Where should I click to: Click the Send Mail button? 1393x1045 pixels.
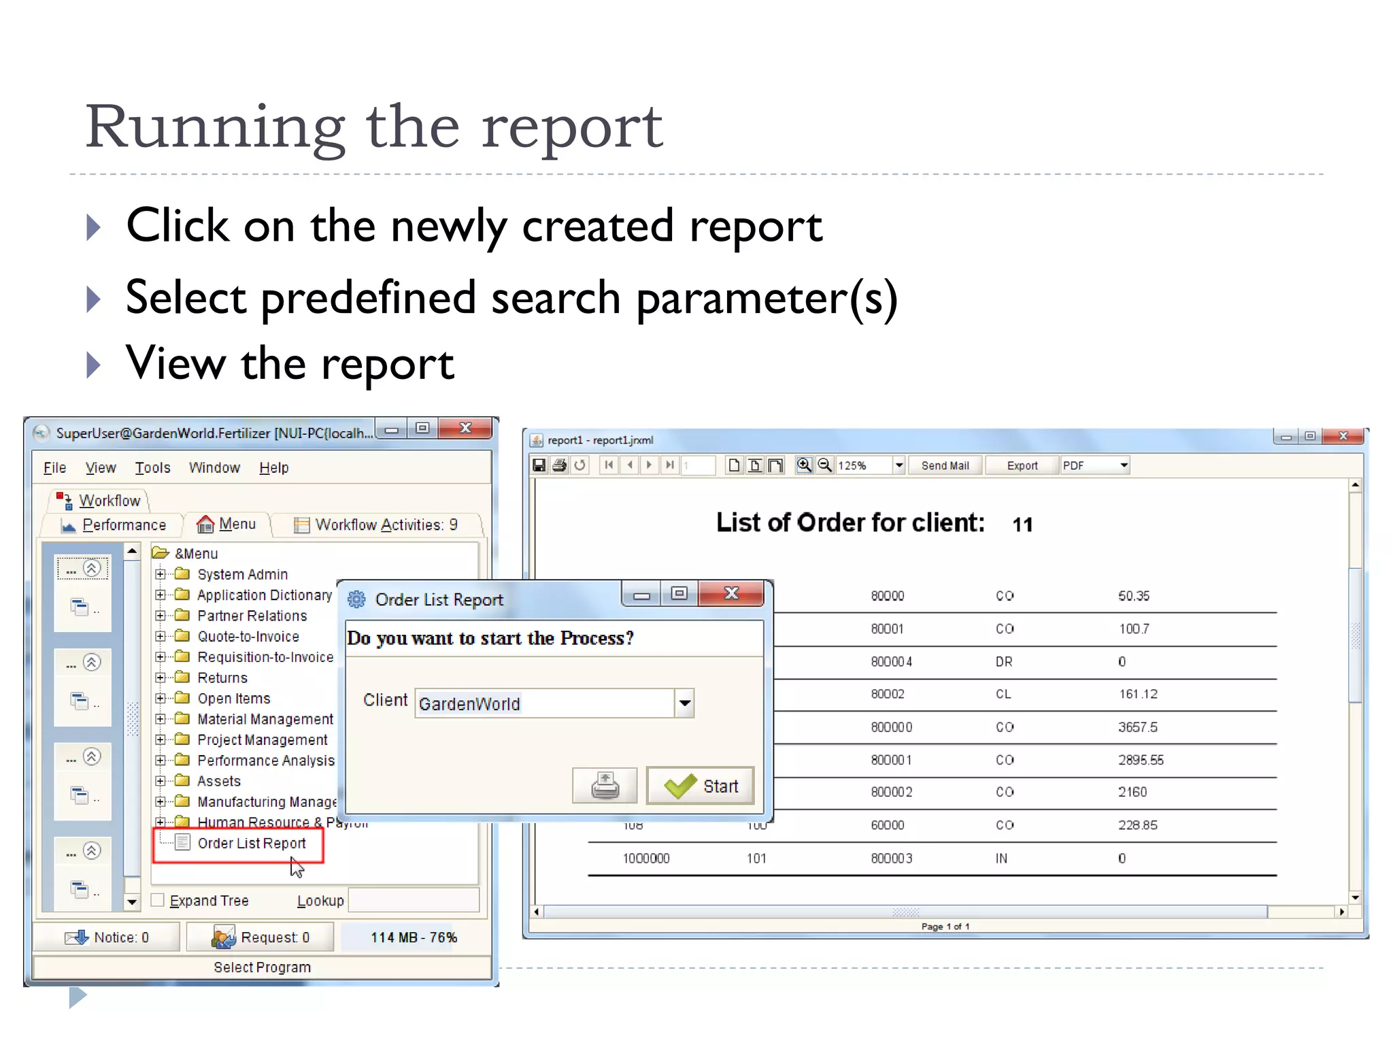pyautogui.click(x=945, y=465)
